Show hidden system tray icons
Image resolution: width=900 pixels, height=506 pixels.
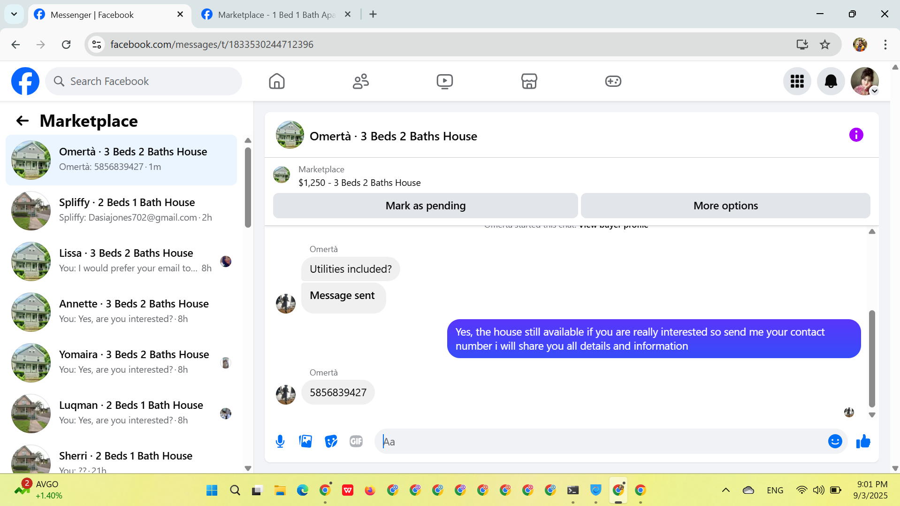click(725, 491)
